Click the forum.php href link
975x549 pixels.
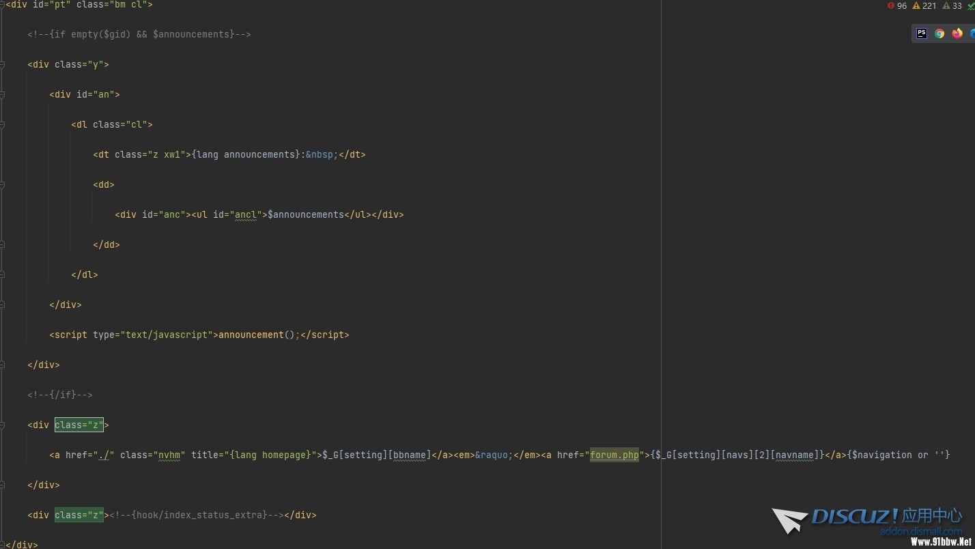coord(614,455)
